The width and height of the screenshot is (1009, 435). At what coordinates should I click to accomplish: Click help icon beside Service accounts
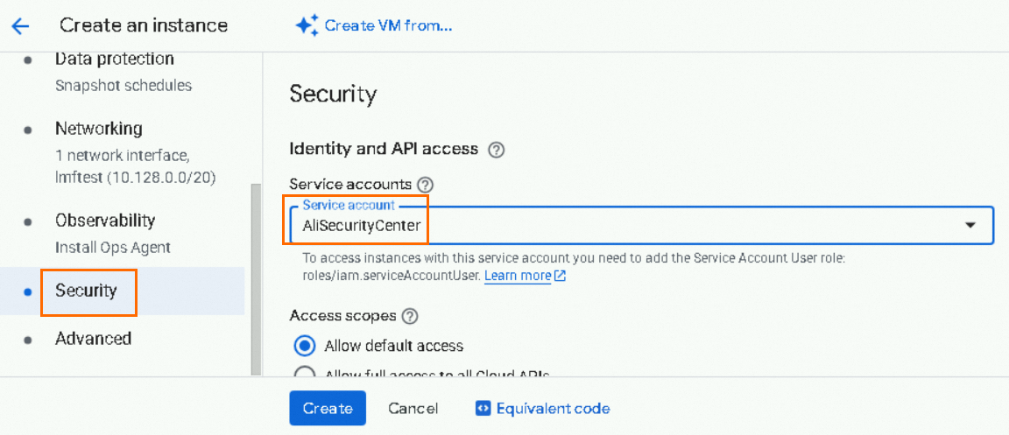(426, 185)
